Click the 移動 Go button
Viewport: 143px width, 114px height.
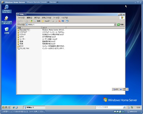(120, 25)
